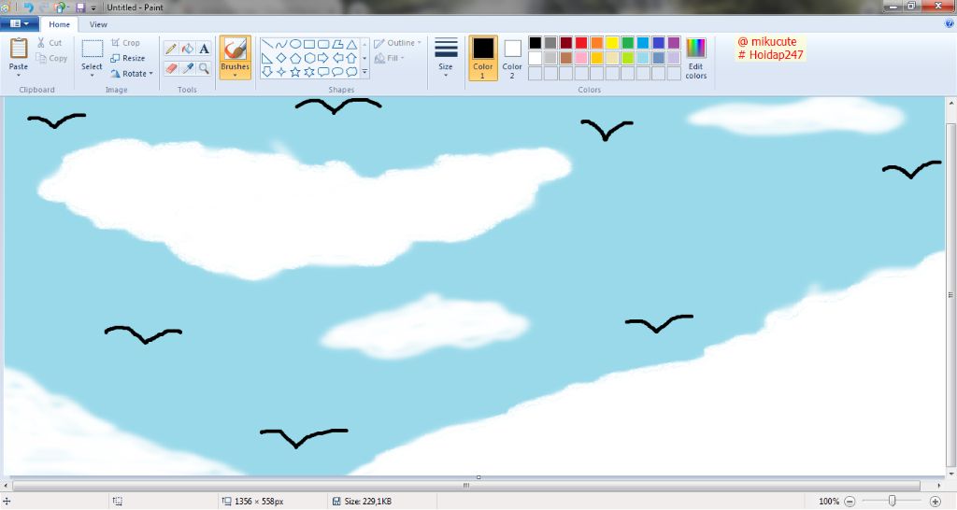Click the horizontal scrollbar

[466, 486]
